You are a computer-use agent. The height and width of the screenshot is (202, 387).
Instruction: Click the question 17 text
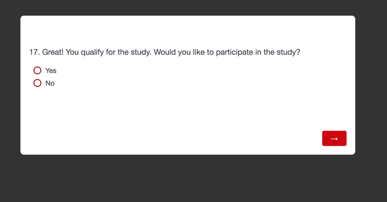click(165, 52)
